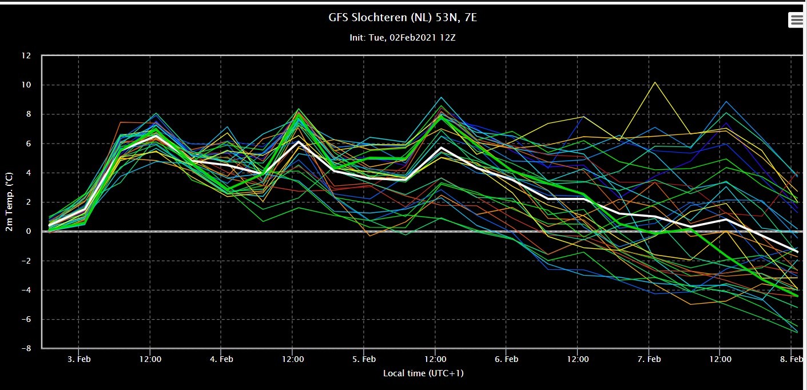
Task: Click the 8. Feb x-axis label
Action: point(792,359)
